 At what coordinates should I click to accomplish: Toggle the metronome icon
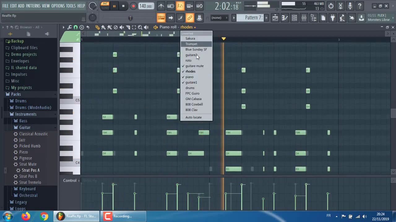pyautogui.click(x=161, y=6)
